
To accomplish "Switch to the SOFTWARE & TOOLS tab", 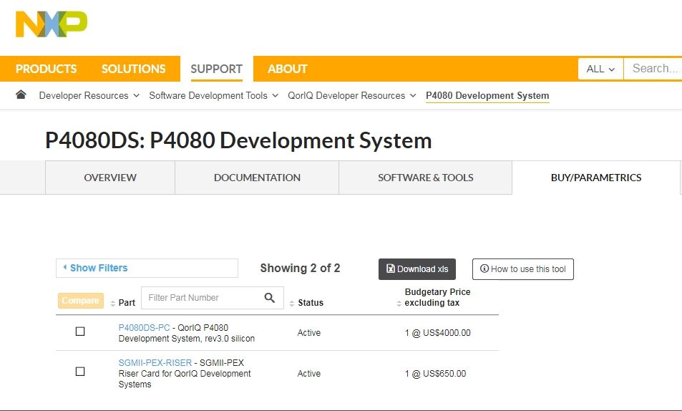I will (425, 178).
